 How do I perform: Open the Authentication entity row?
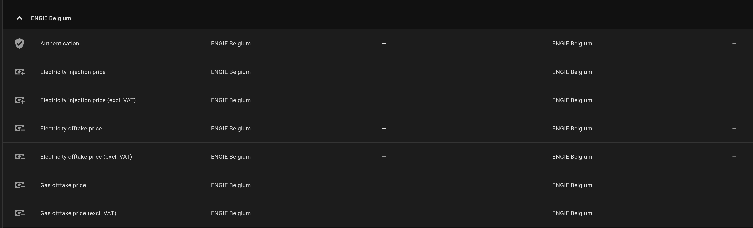(60, 44)
